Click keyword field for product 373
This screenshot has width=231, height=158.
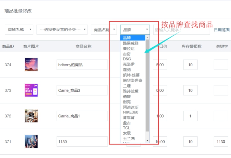pos(221,90)
